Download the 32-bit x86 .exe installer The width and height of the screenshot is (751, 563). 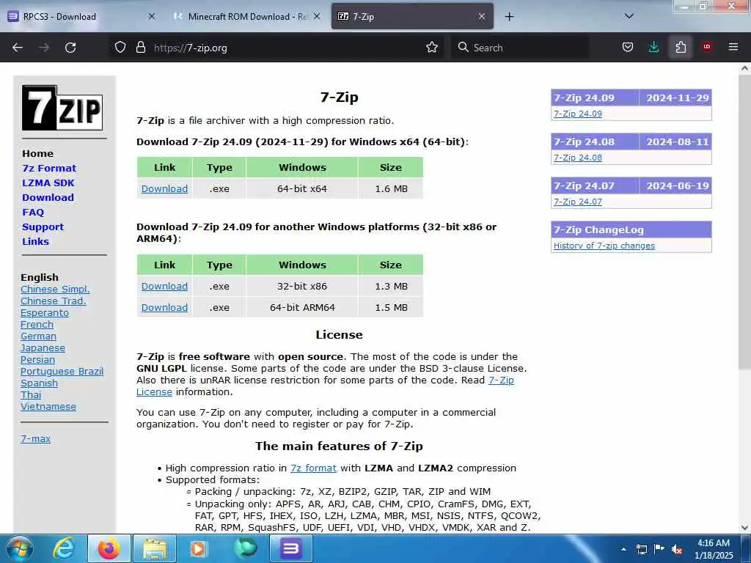[164, 287]
